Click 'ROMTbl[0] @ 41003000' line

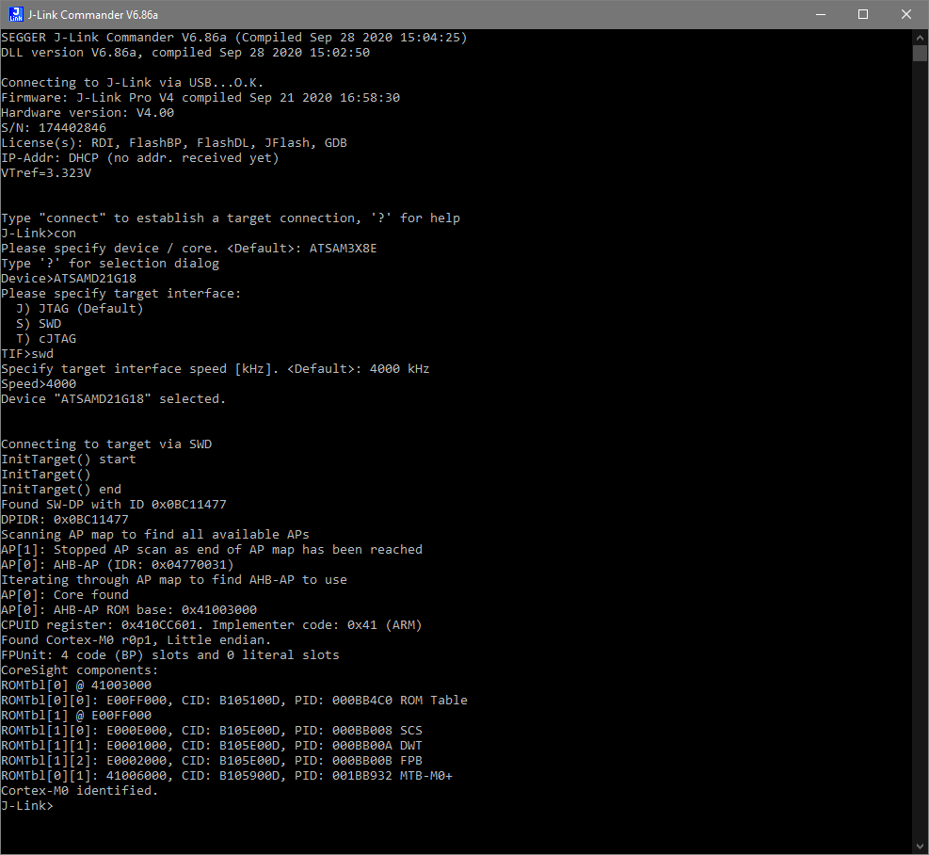click(x=76, y=686)
